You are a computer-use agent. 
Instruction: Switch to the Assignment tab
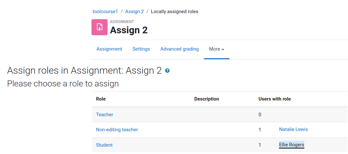point(109,49)
